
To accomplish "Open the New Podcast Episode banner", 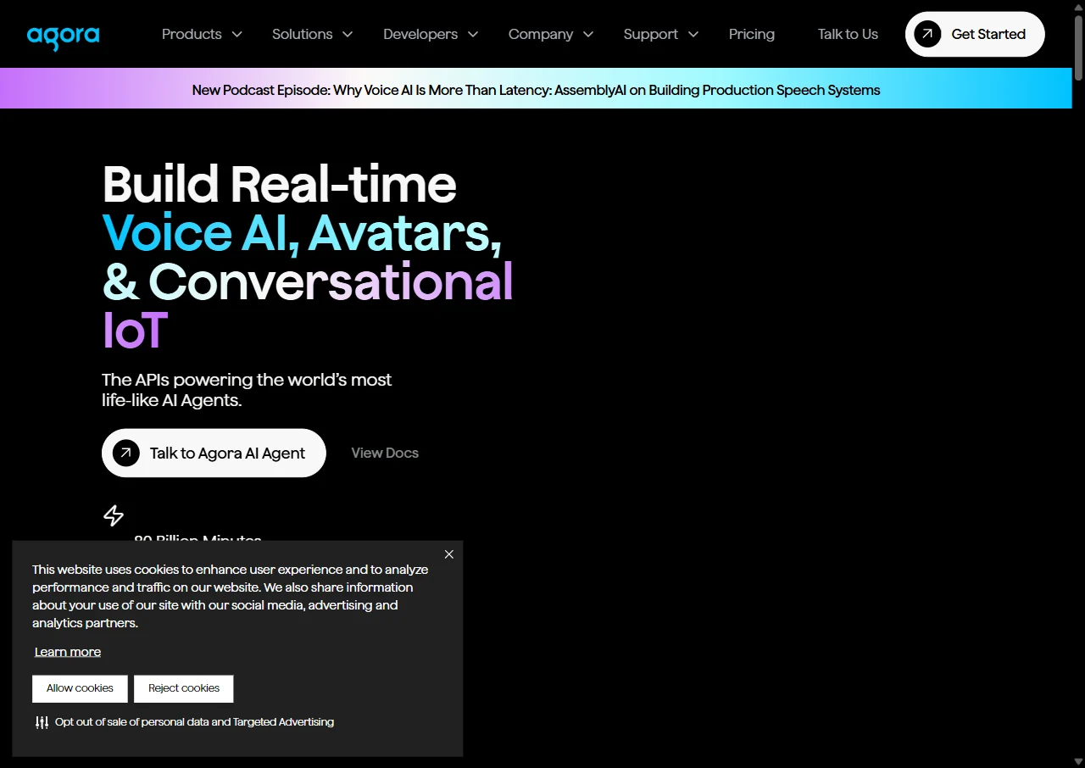I will pos(536,90).
